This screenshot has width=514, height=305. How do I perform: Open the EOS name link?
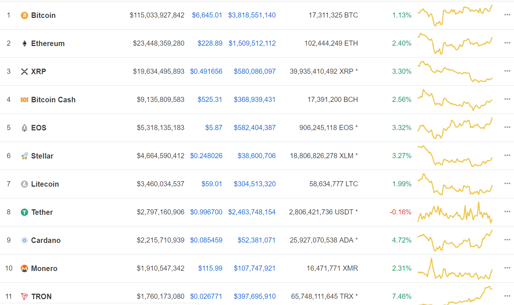[x=39, y=128]
